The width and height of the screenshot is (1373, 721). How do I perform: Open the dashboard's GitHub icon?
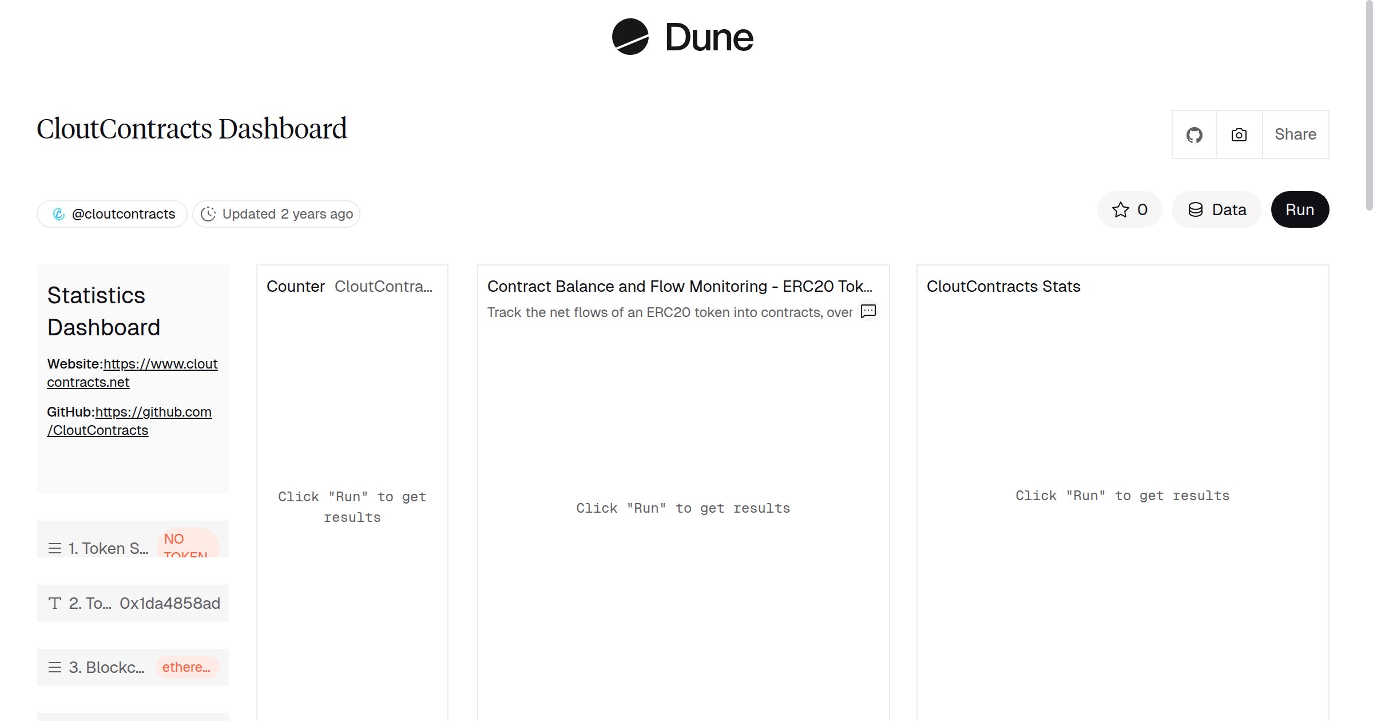(x=1194, y=134)
